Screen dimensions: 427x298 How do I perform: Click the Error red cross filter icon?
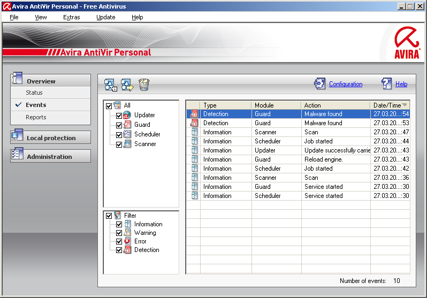[127, 241]
